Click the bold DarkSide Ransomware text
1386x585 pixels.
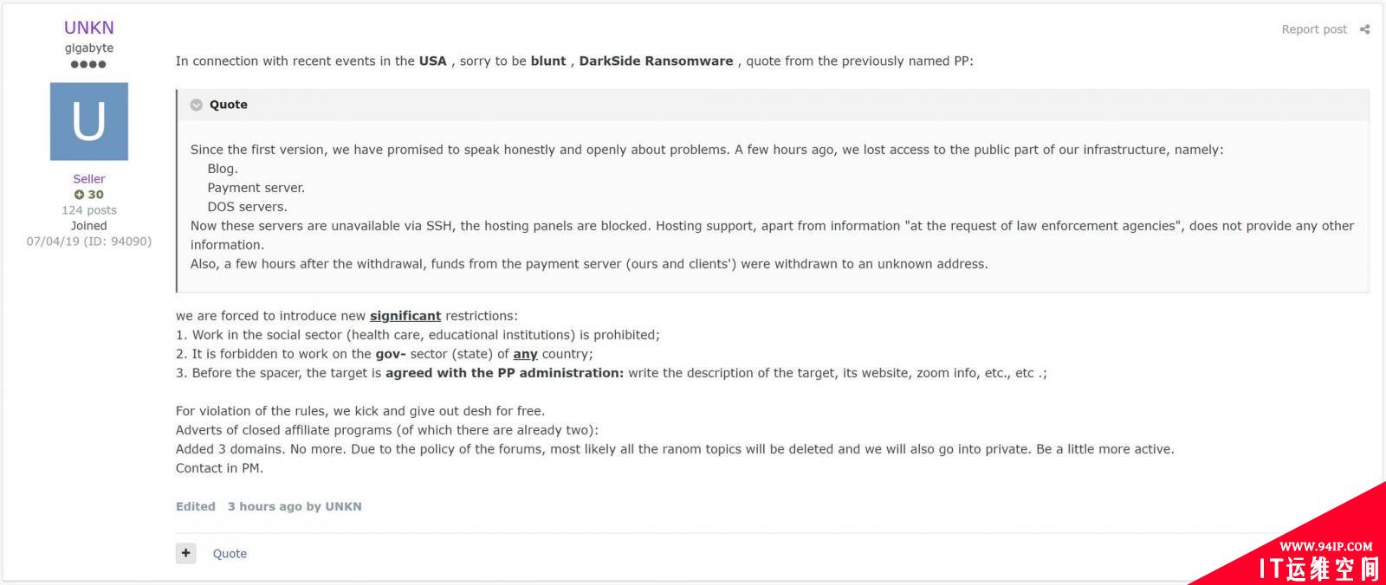[656, 61]
